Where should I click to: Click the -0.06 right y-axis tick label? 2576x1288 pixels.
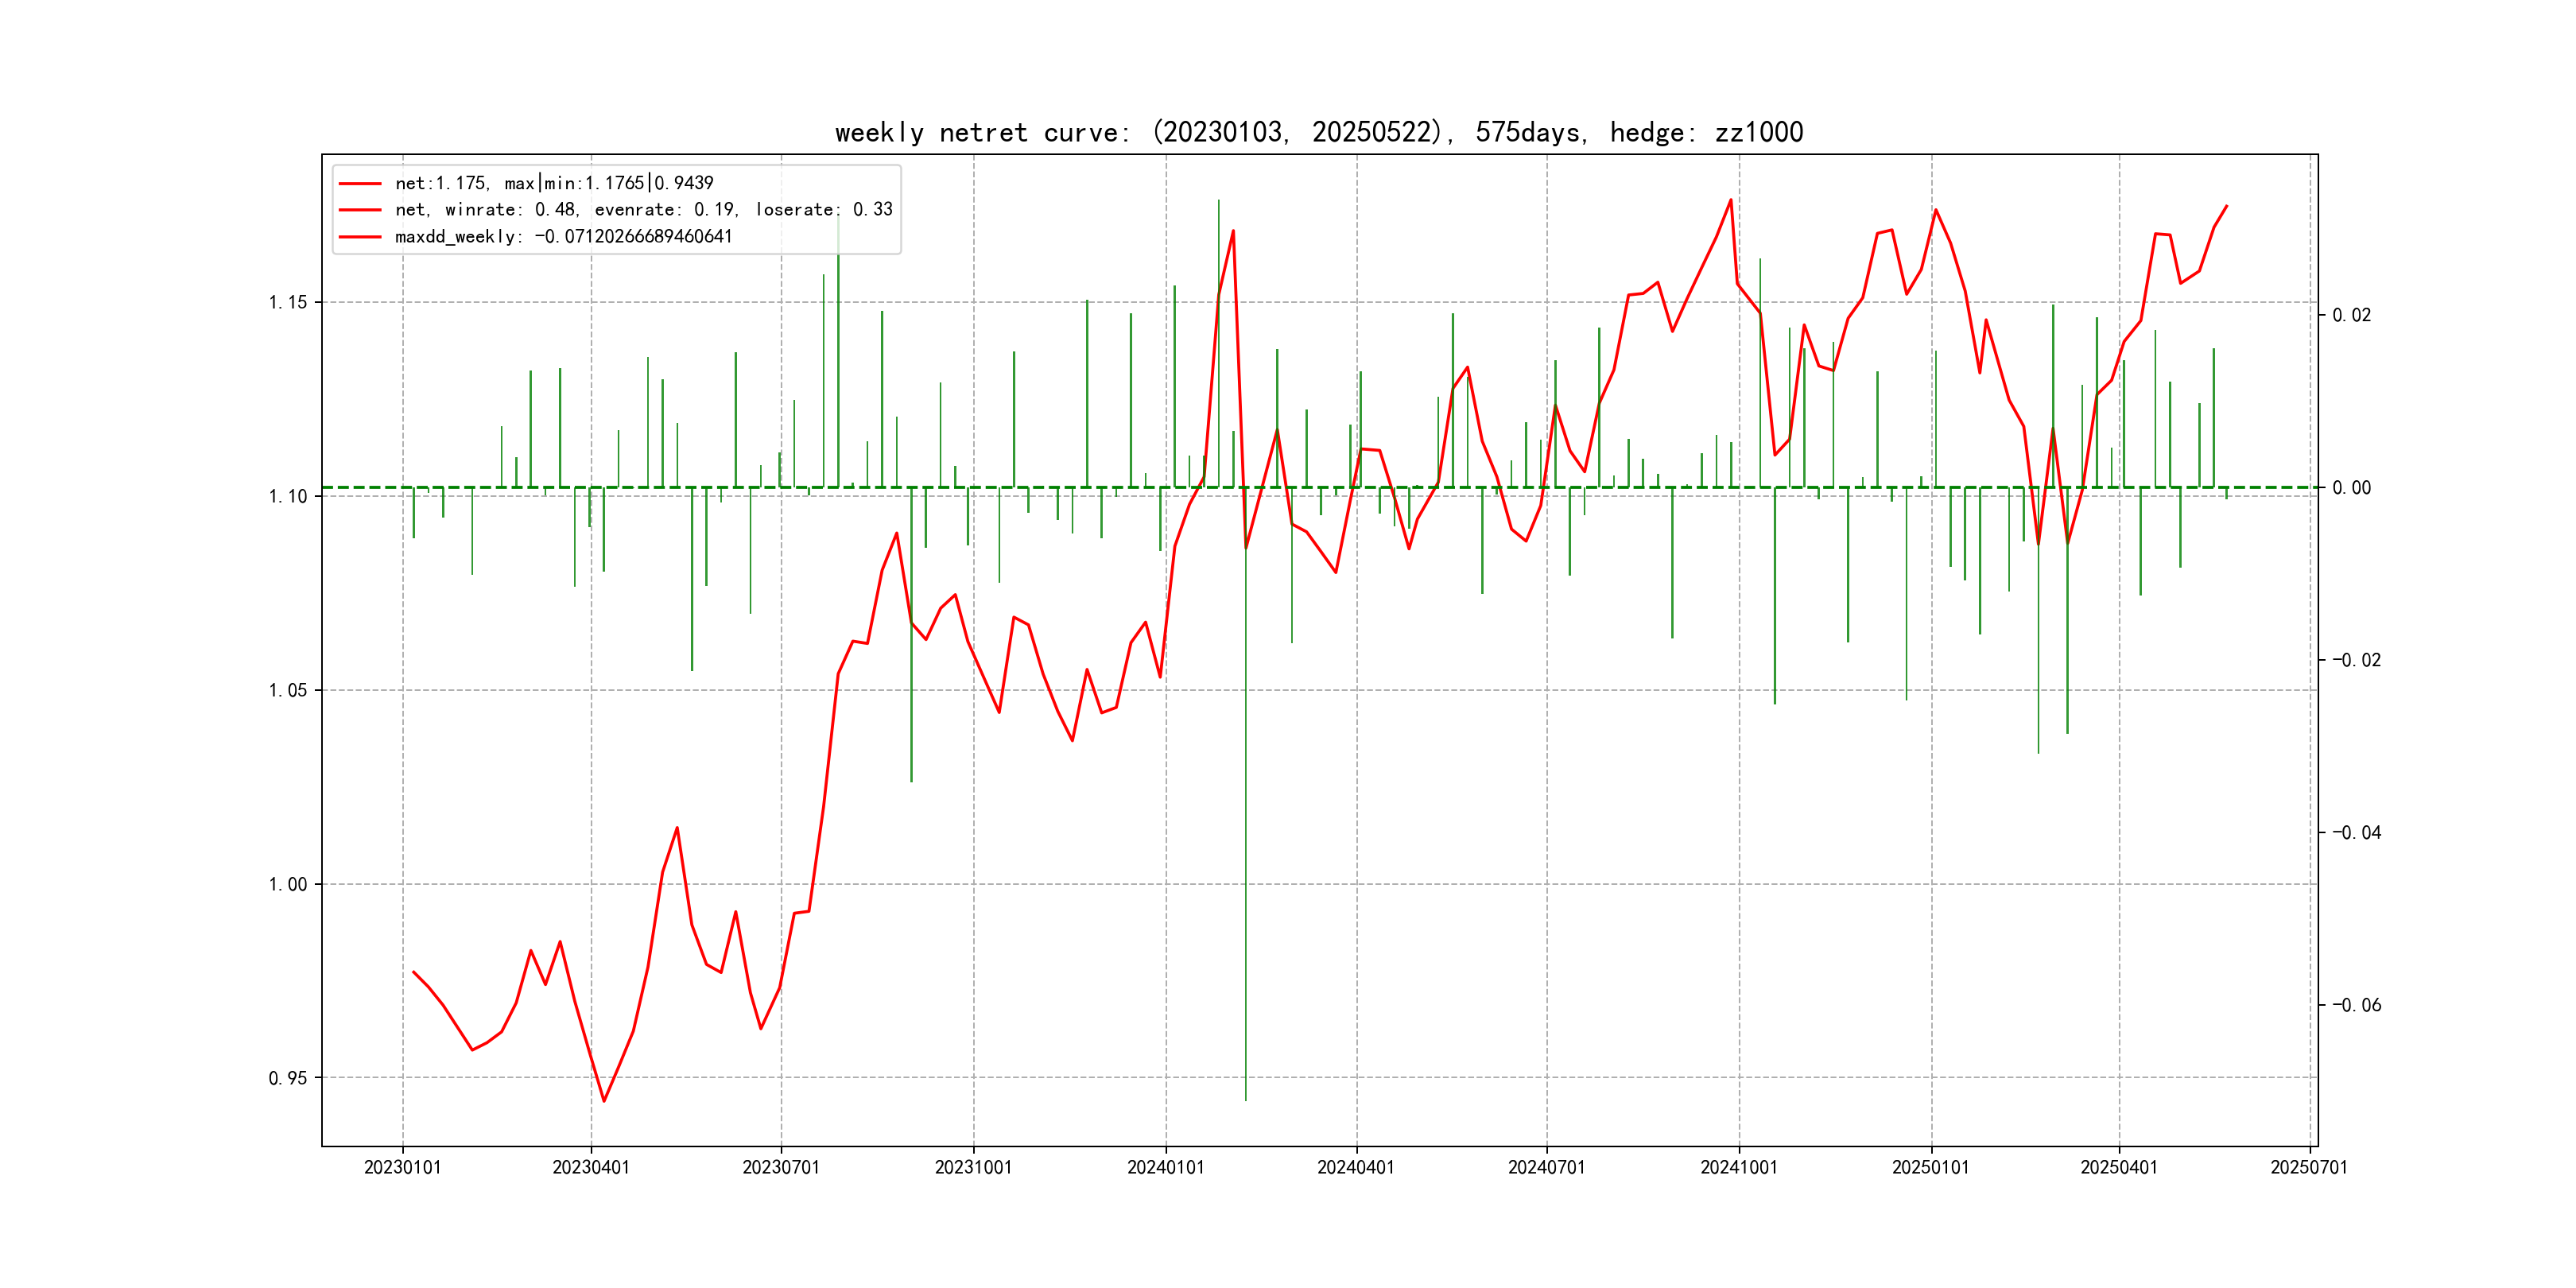[2356, 1005]
